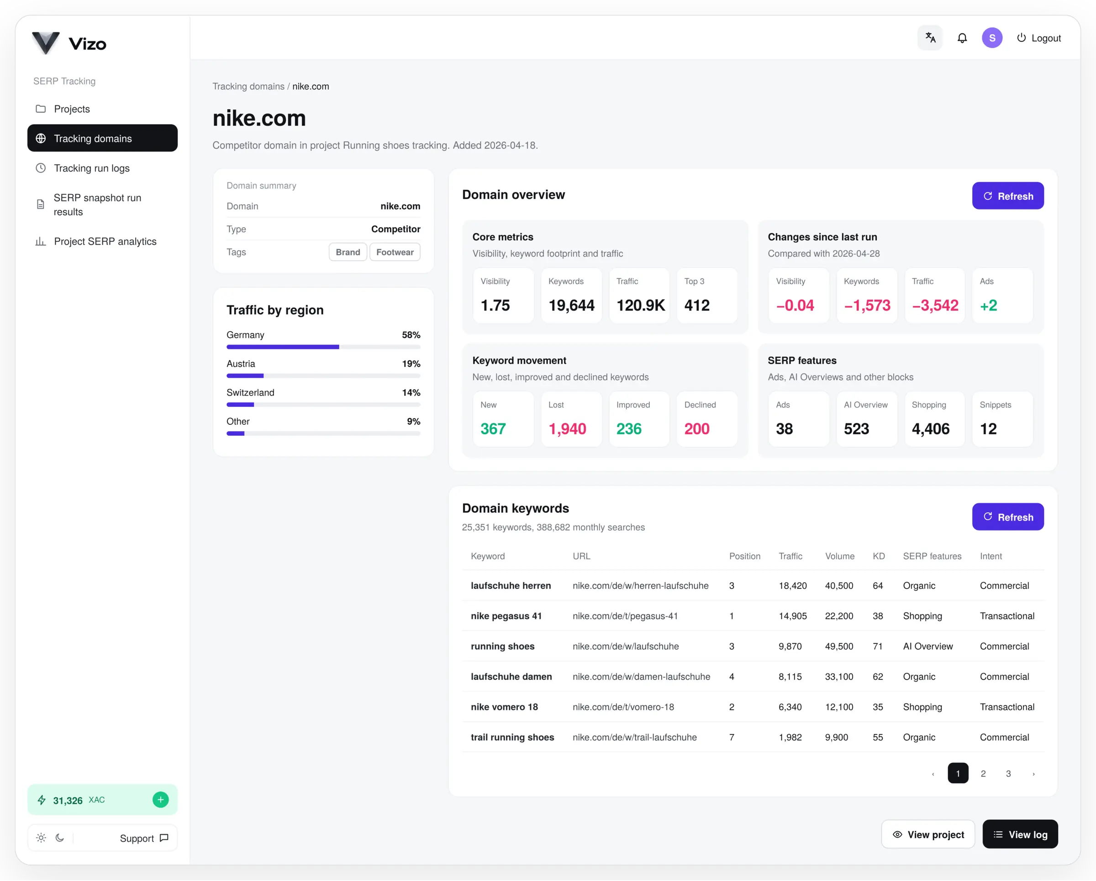The height and width of the screenshot is (881, 1096).
Task: Click Tracking domains breadcrumb link
Action: [x=248, y=86]
